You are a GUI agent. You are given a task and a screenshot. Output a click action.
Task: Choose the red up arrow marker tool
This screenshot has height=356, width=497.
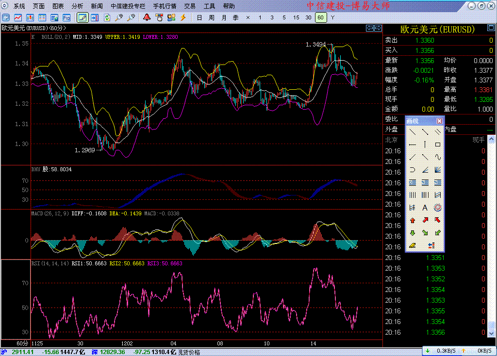coord(413,220)
